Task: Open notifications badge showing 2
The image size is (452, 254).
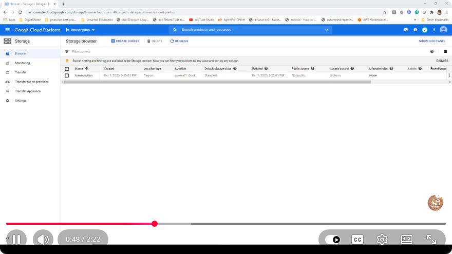Action: click(x=425, y=30)
